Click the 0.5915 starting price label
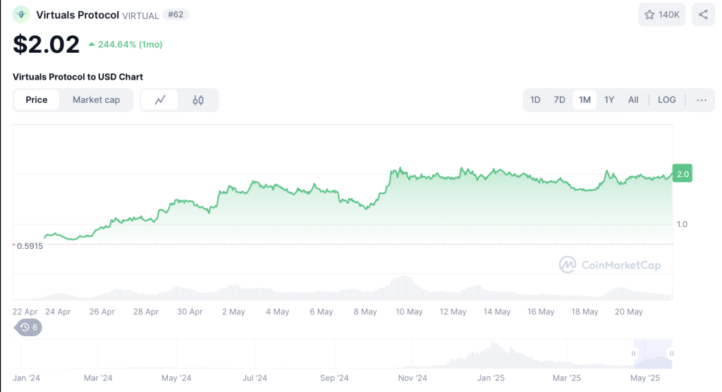This screenshot has width=722, height=392. click(x=30, y=246)
